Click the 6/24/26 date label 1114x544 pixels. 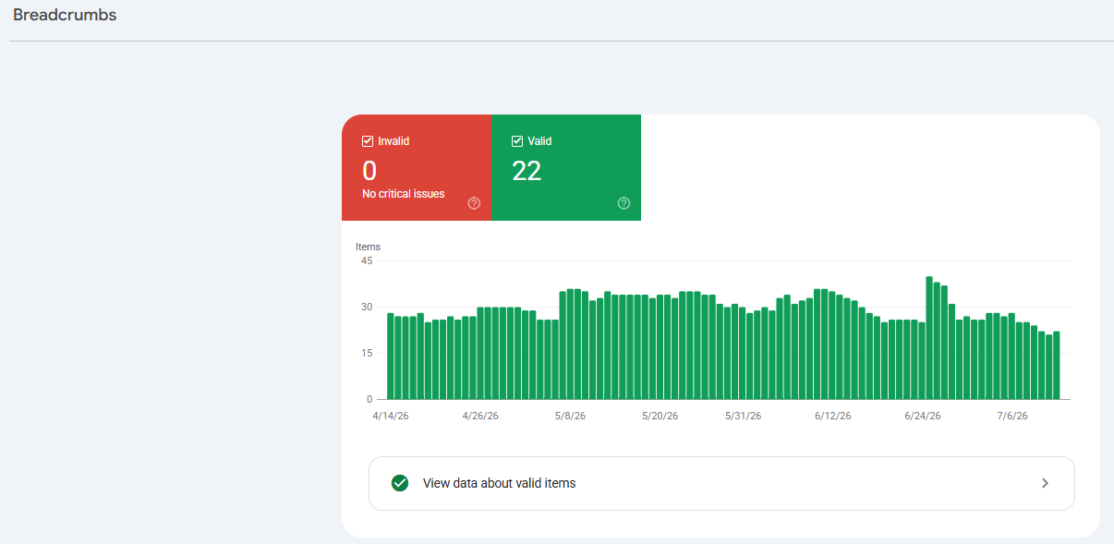[x=922, y=416]
